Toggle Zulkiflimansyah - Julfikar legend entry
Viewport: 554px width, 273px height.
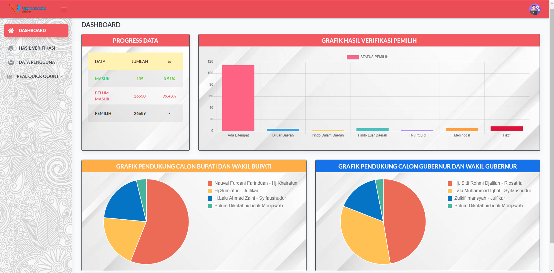point(476,198)
